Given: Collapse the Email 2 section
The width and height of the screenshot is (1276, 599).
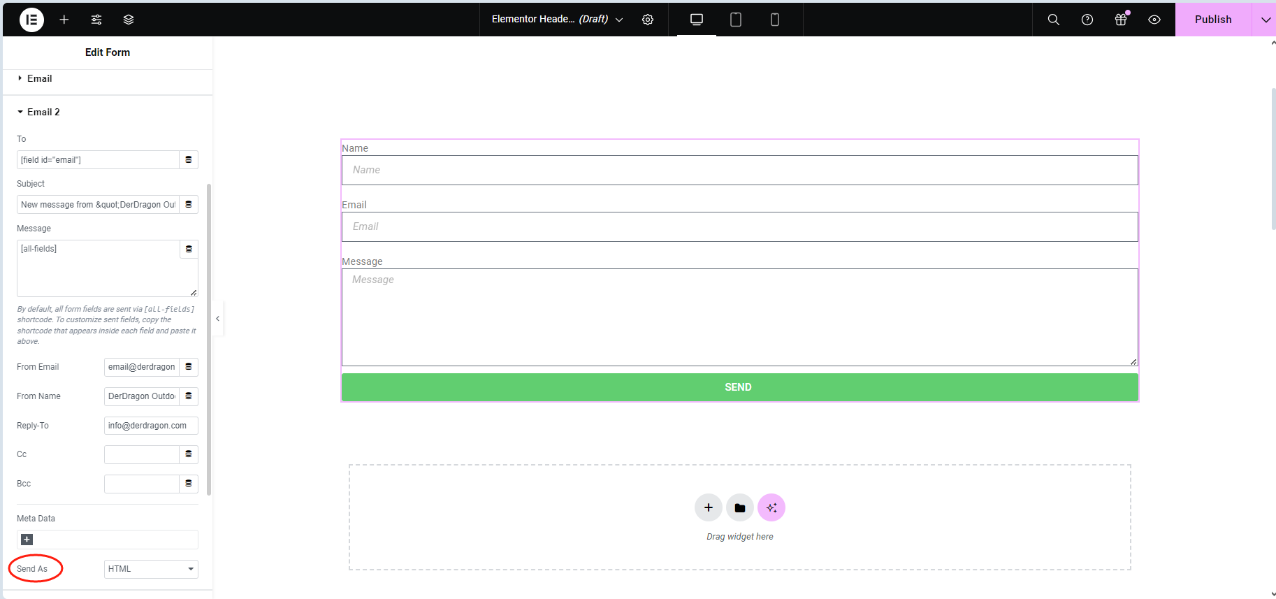Looking at the screenshot, I should pos(43,112).
